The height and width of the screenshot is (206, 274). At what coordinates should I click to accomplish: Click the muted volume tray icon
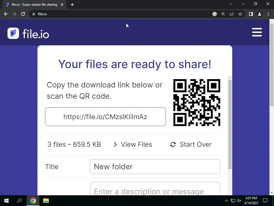click(x=239, y=201)
